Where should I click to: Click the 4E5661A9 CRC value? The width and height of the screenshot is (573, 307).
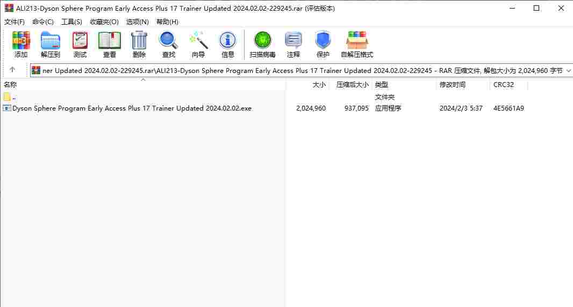click(x=508, y=108)
